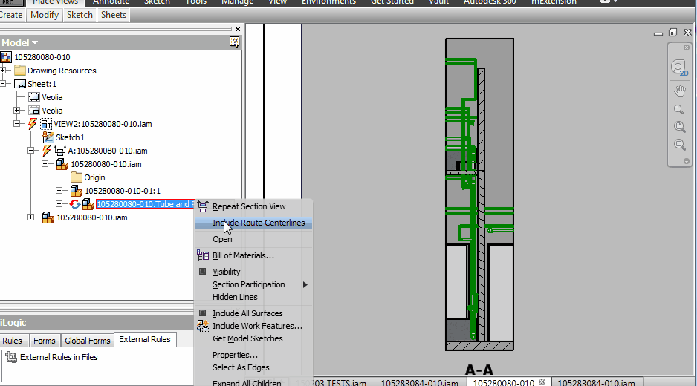Screen dimensions: 697x386
Task: Open navigation bar customize menu
Action: point(687,161)
